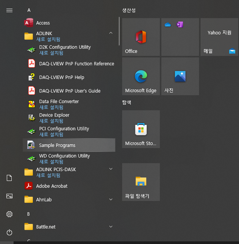
Task: Open the hamburger menu icon
Action: click(x=9, y=10)
